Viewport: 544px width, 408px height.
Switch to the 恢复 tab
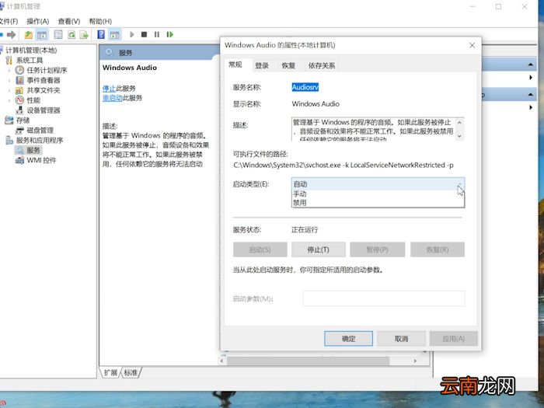(x=288, y=65)
